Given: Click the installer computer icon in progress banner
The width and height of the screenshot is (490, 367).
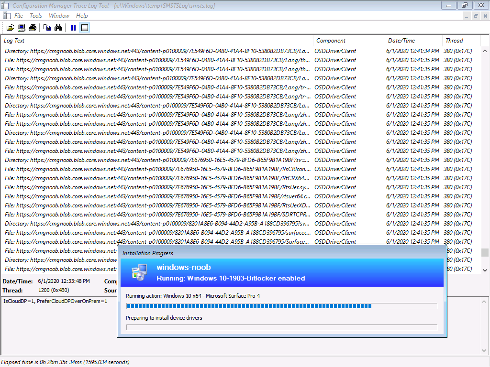Looking at the screenshot, I should pos(139,272).
